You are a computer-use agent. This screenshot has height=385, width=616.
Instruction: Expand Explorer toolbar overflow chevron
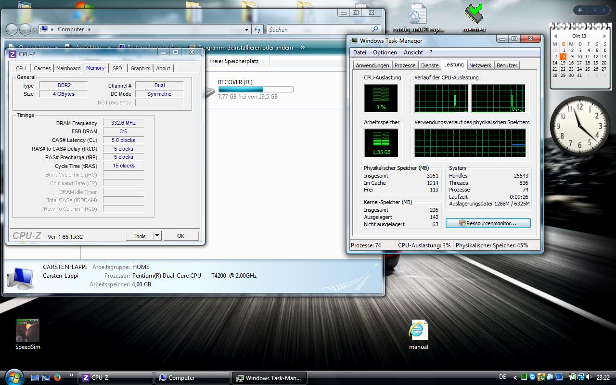(x=303, y=48)
